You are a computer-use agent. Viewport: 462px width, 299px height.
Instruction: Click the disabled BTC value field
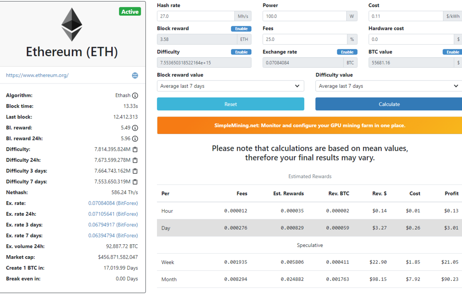(x=411, y=63)
